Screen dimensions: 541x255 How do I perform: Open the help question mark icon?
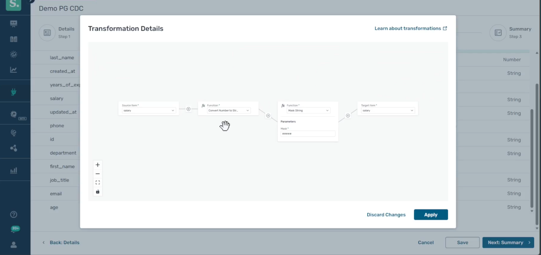click(x=14, y=214)
